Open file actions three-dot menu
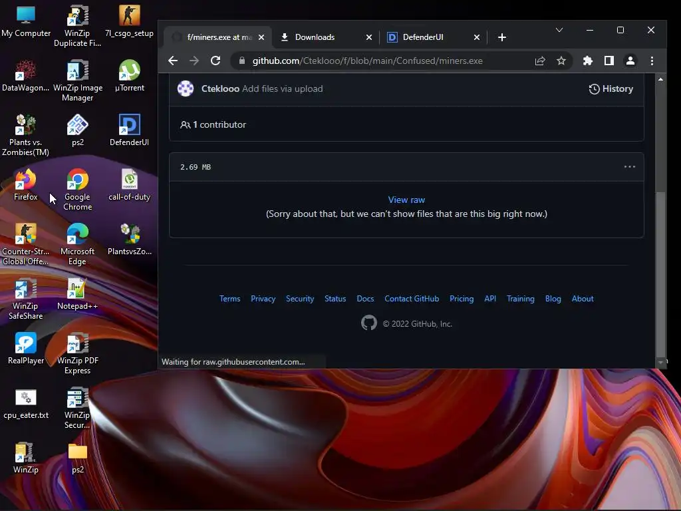Screen dimensions: 681x511 [x=629, y=167]
